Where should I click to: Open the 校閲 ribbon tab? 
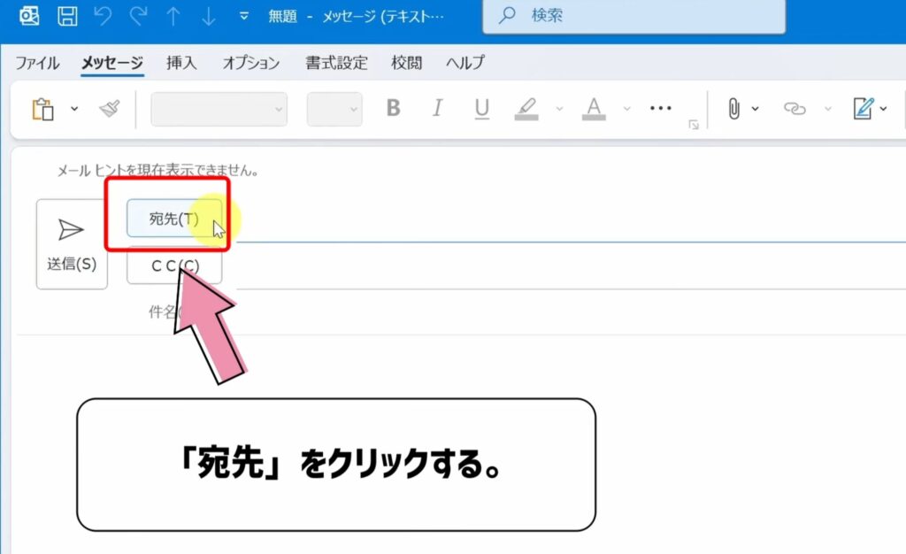point(406,63)
